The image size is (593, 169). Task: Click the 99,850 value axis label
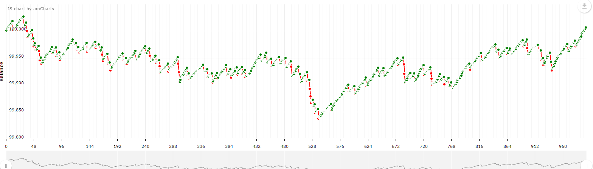(x=16, y=110)
